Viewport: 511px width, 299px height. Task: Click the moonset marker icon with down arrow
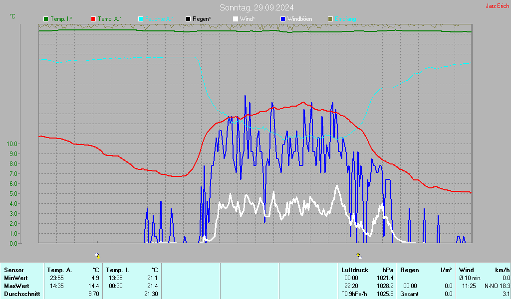tap(359, 256)
